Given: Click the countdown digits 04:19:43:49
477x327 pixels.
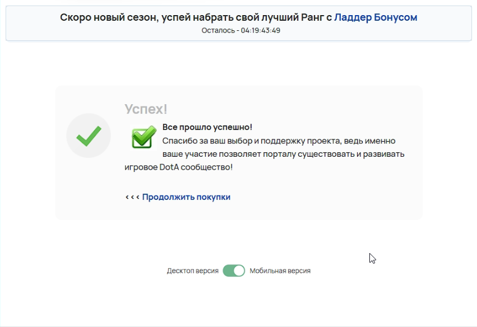Looking at the screenshot, I should click(261, 30).
